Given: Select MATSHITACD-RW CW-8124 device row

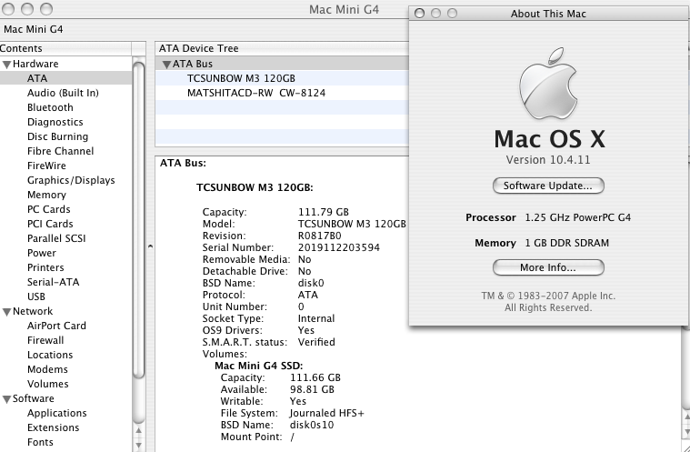Looking at the screenshot, I should click(282, 93).
